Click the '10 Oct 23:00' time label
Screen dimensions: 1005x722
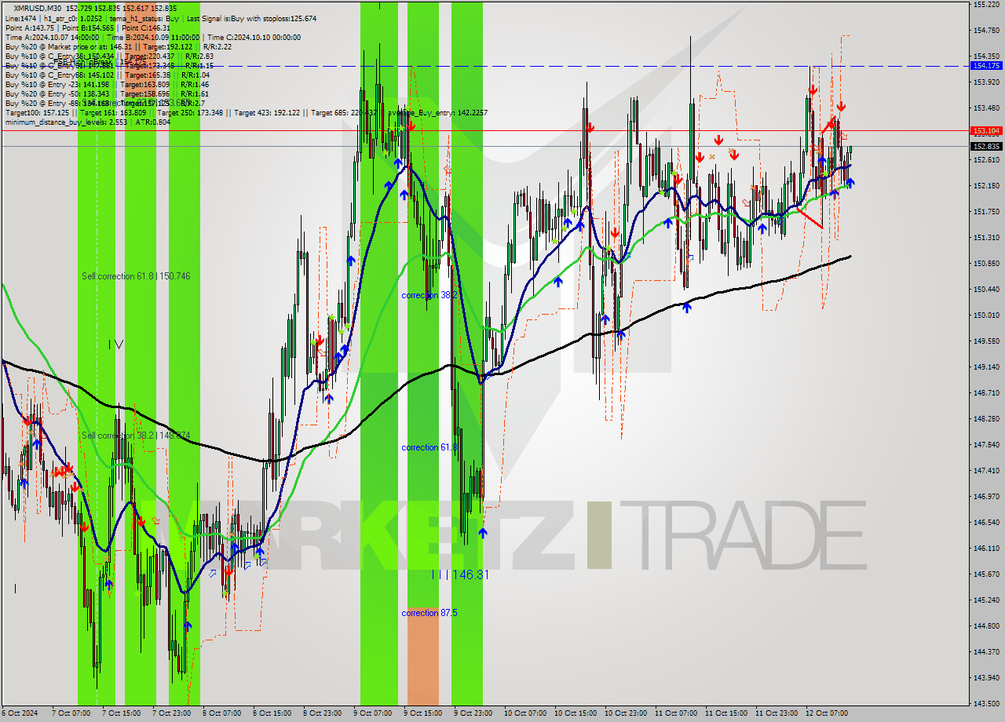pos(626,713)
